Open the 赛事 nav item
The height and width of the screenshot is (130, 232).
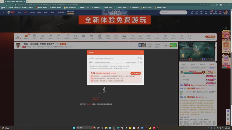pyautogui.click(x=39, y=12)
